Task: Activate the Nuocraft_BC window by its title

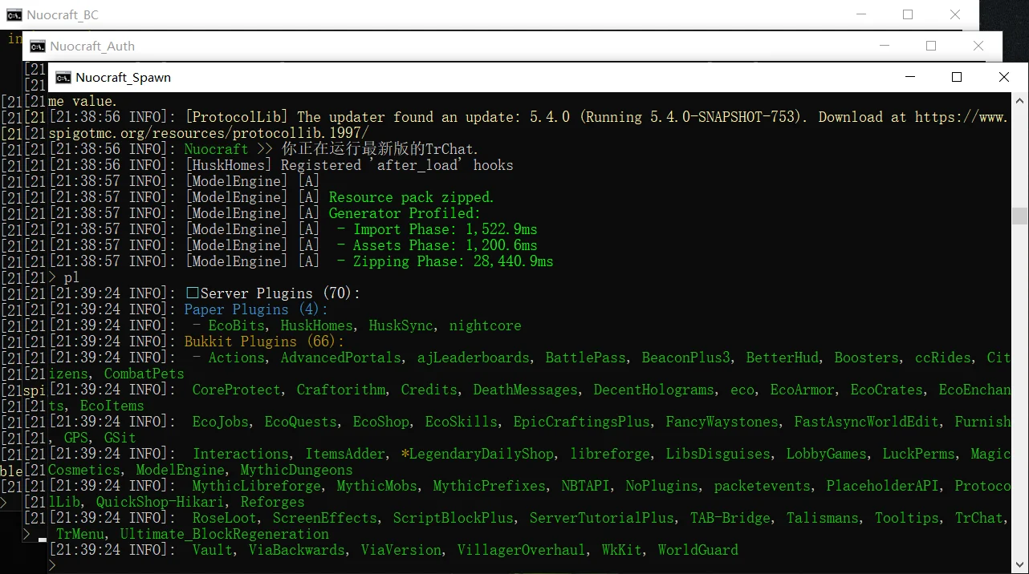Action: pyautogui.click(x=63, y=14)
